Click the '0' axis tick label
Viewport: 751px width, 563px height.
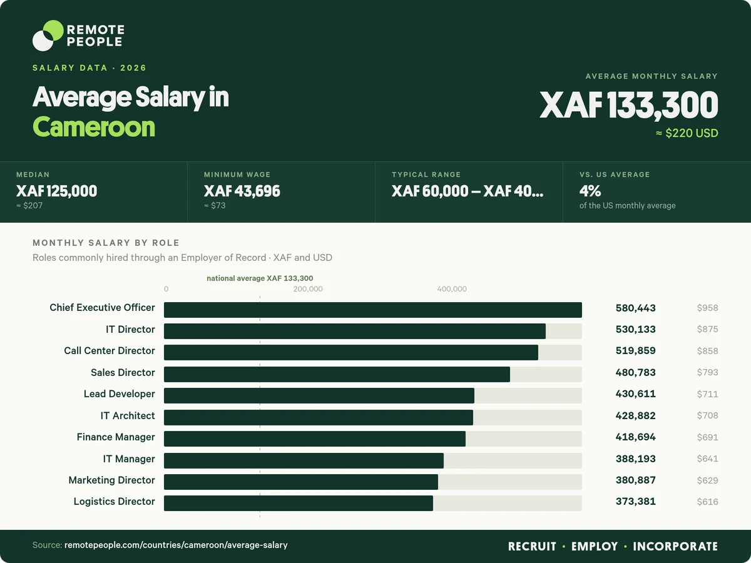point(166,289)
